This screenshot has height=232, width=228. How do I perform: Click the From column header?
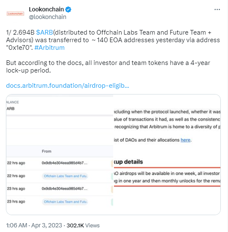tap(46, 151)
